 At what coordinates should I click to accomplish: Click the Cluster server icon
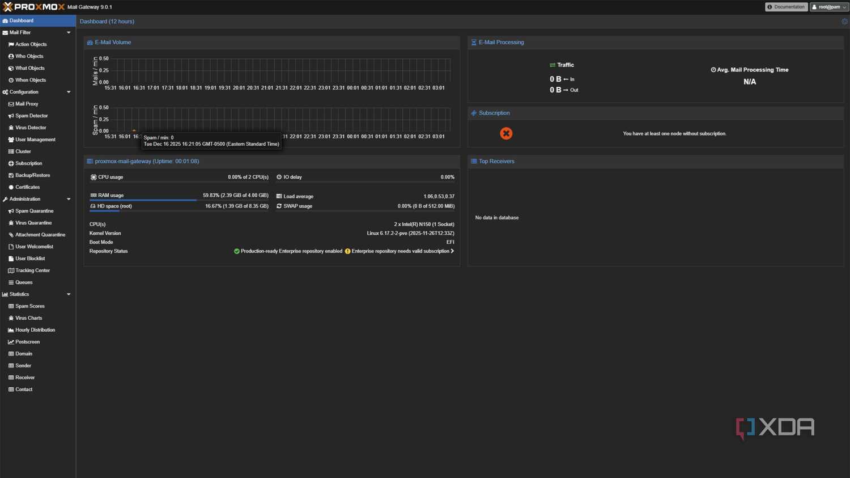[x=11, y=151]
